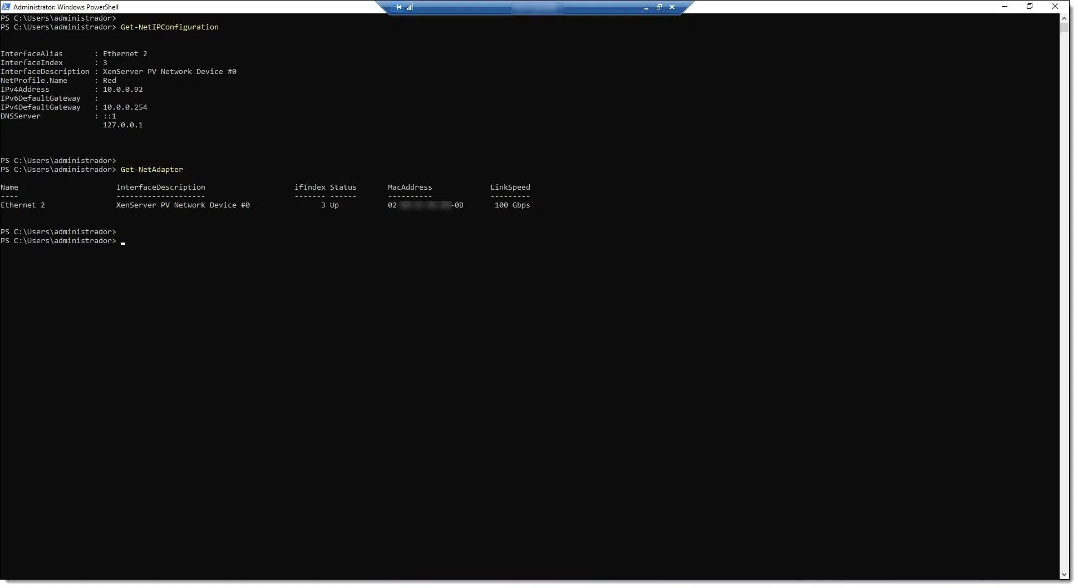Viewport: 1078px width, 588px height.
Task: Minimize the Windows PowerShell window
Action: pyautogui.click(x=1005, y=7)
